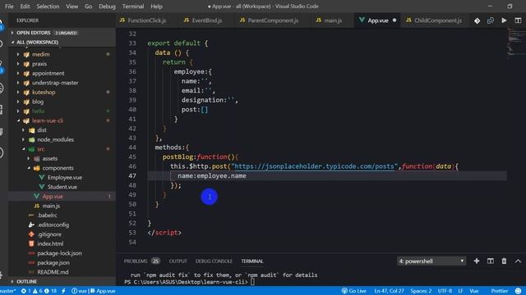The width and height of the screenshot is (526, 295).
Task: Open the '4: powershell' terminal dropdown
Action: pos(431,261)
